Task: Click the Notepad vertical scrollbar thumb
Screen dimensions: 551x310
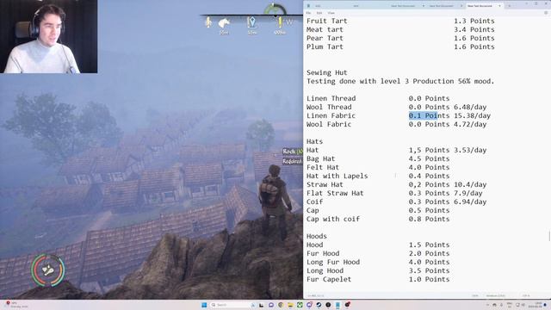Action: 549,235
